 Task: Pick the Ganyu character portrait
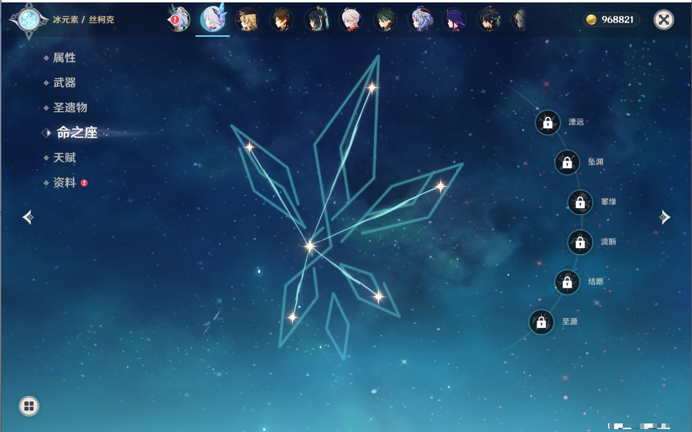coord(421,20)
